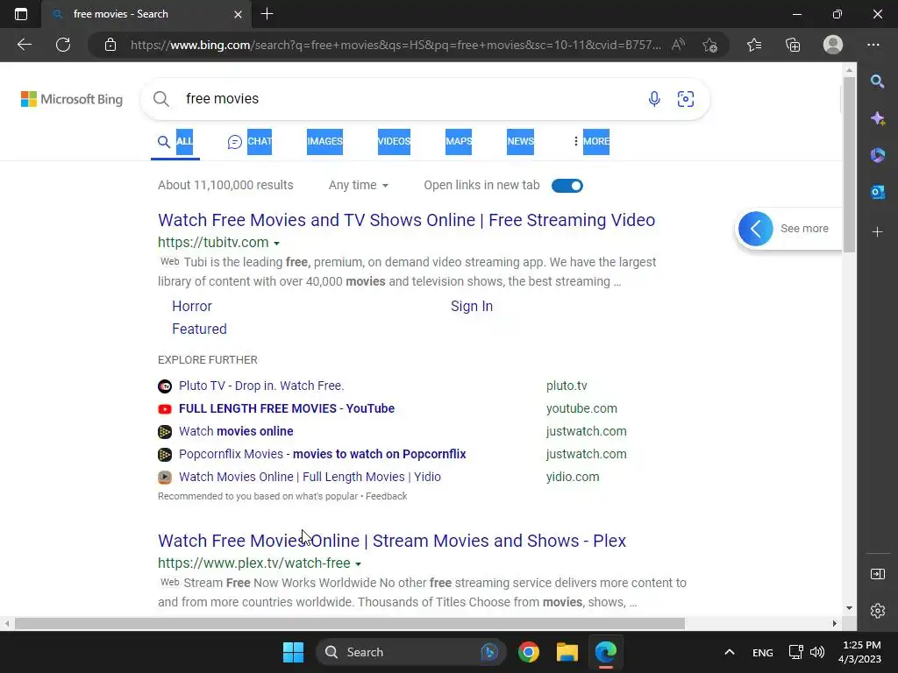Click the Read aloud icon in address bar
Viewport: 898px width, 673px height.
click(x=678, y=45)
